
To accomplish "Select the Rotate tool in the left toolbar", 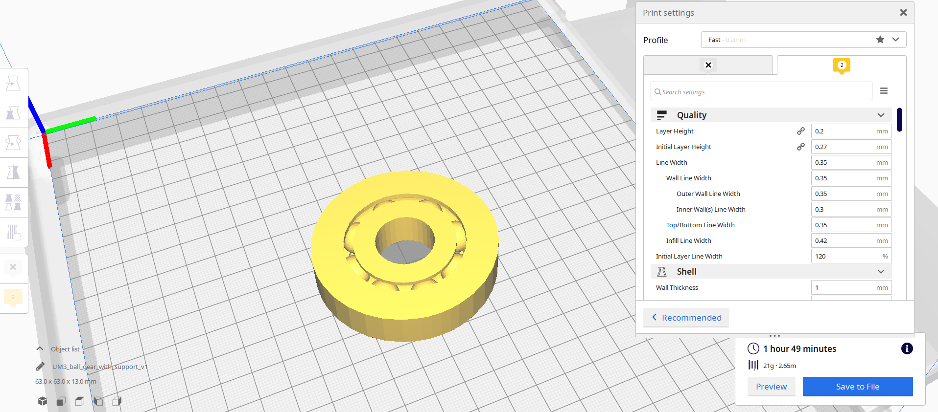I will [13, 143].
